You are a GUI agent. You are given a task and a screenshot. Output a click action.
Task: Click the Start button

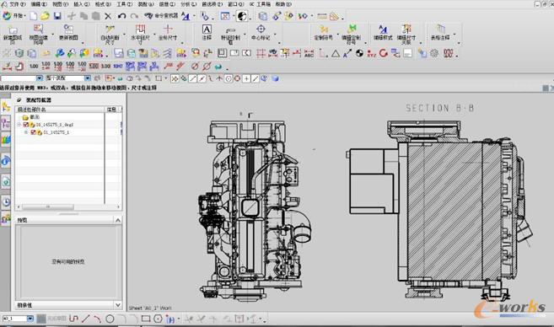13,16
